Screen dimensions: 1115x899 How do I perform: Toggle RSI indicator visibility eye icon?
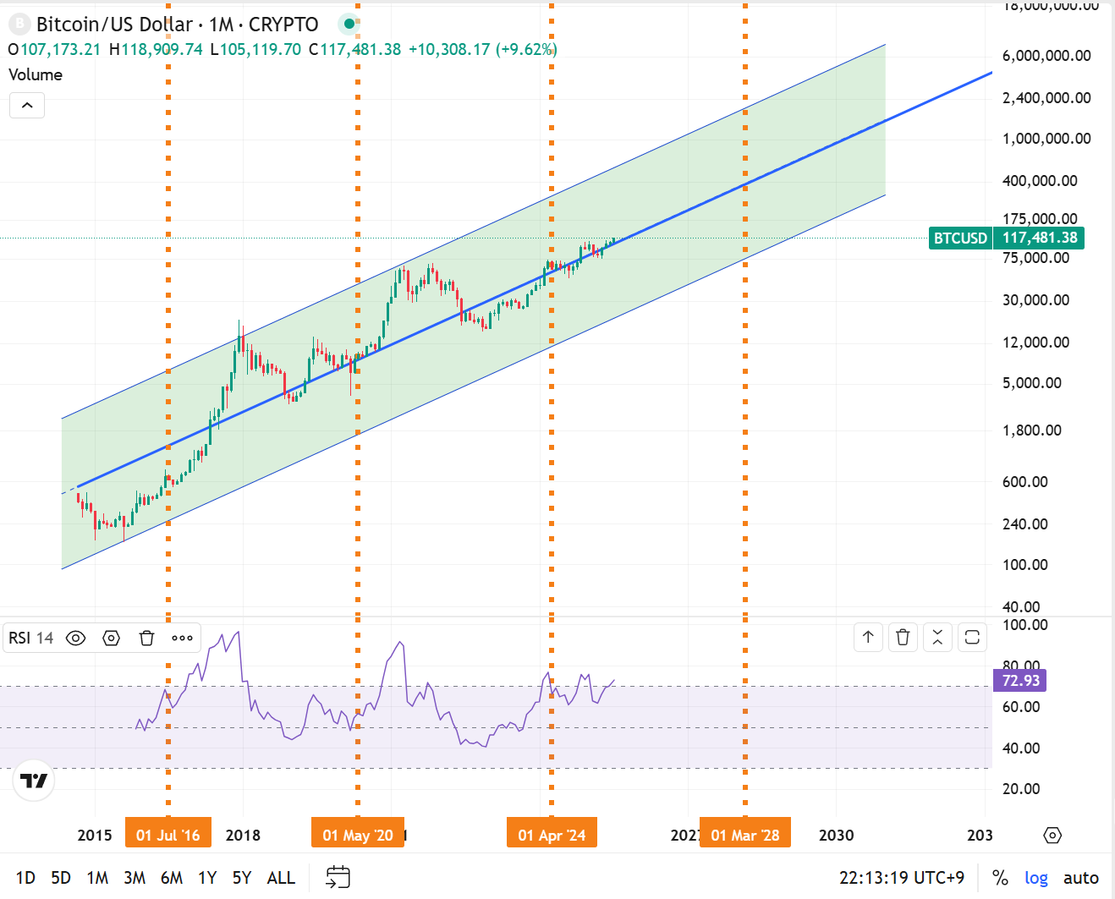75,638
